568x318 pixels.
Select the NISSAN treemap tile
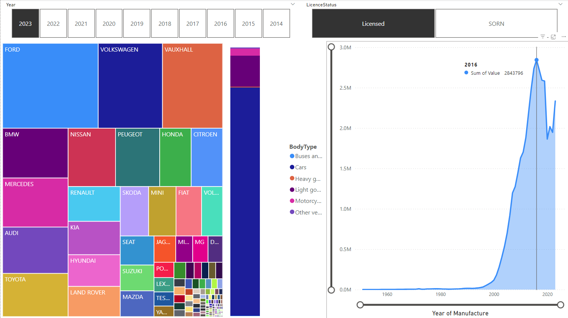pyautogui.click(x=92, y=157)
